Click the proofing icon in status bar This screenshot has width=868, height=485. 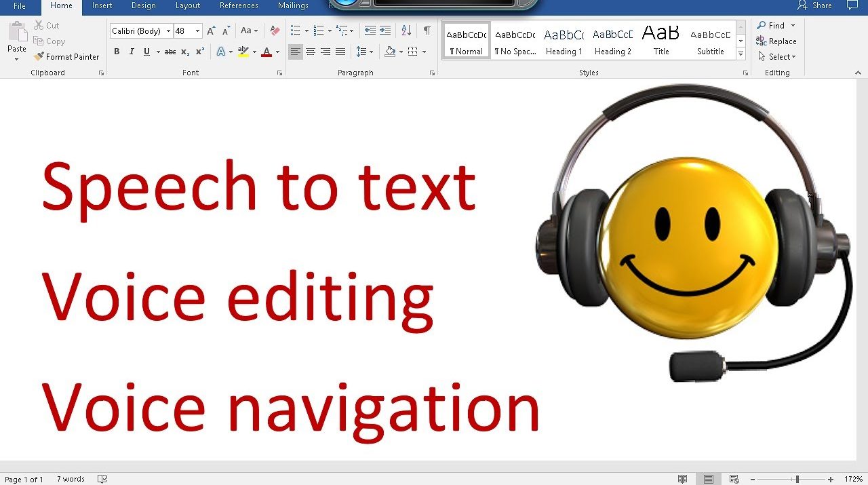click(x=102, y=479)
